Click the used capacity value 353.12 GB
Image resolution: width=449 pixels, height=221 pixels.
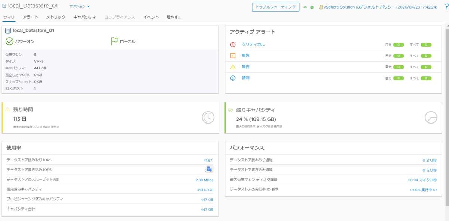[205, 190]
